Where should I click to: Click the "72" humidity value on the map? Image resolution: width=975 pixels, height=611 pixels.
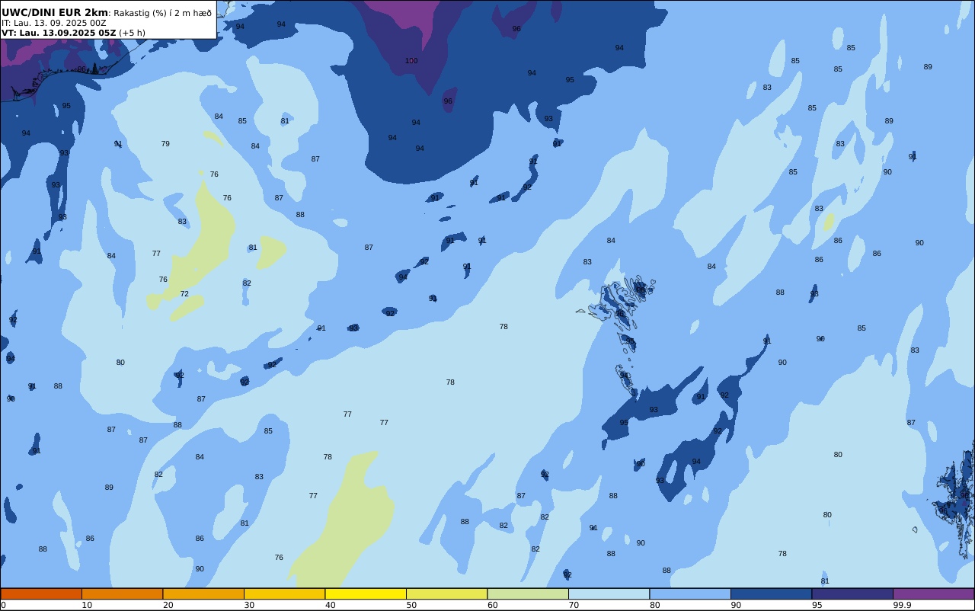pos(184,294)
